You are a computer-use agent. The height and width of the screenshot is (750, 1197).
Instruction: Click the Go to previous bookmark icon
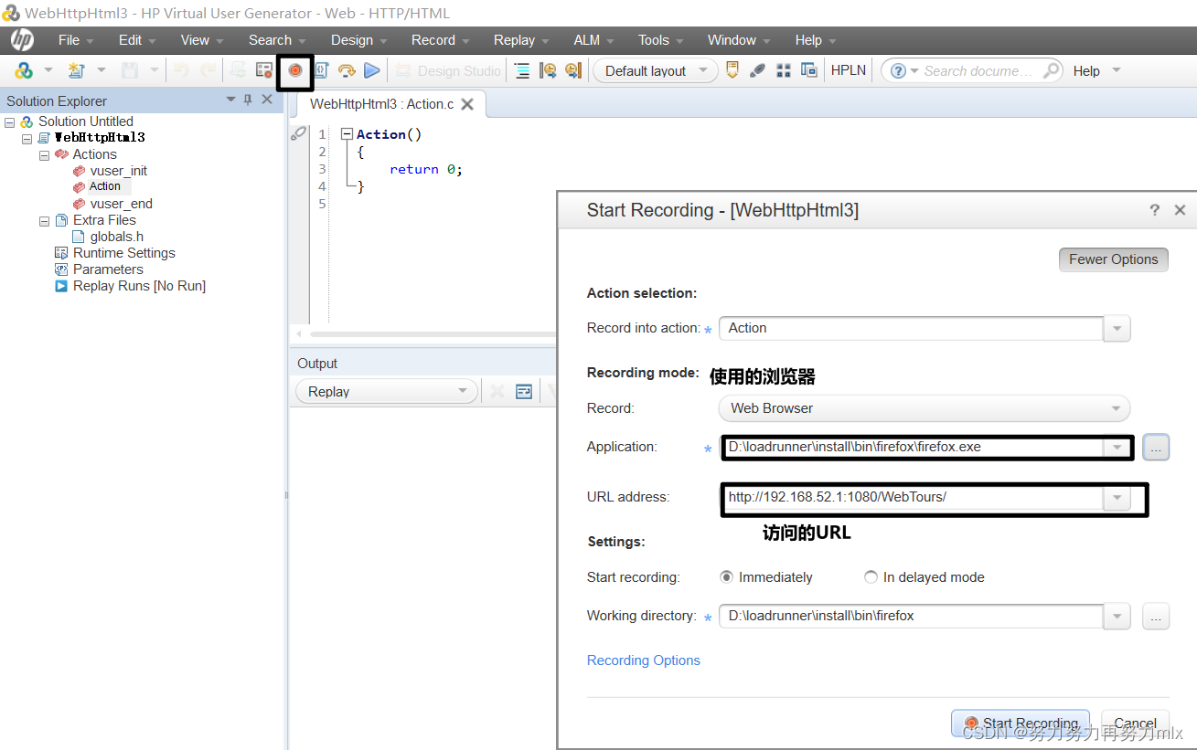pos(548,70)
